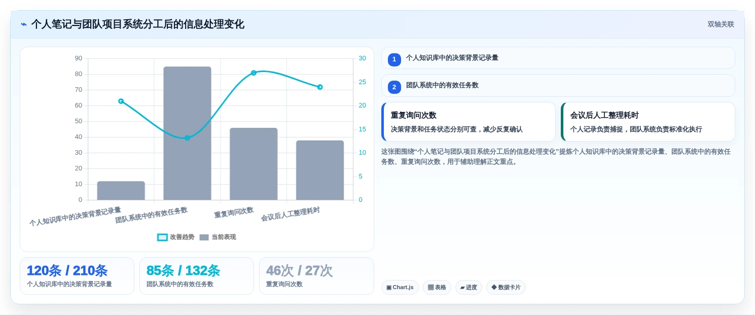Click left axis value 90
Image resolution: width=755 pixels, height=315 pixels.
coord(78,58)
